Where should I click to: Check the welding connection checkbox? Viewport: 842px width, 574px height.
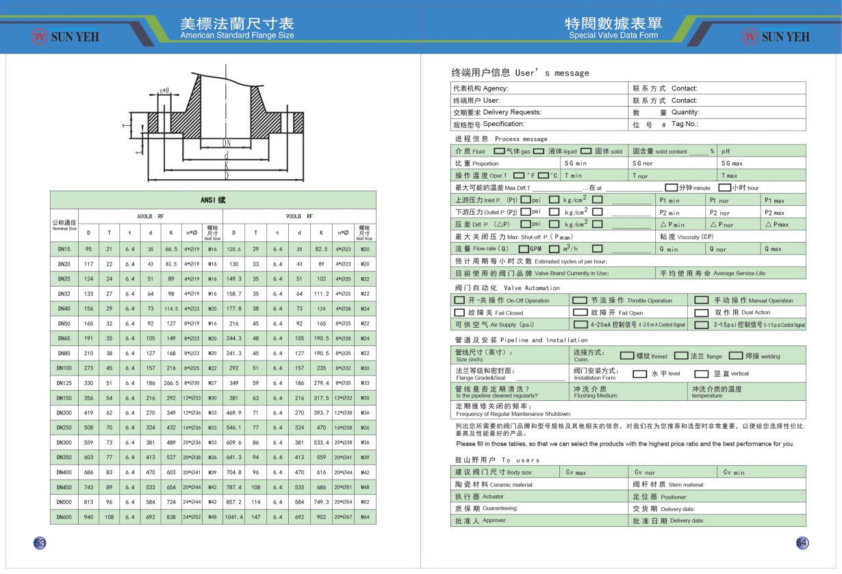click(735, 356)
